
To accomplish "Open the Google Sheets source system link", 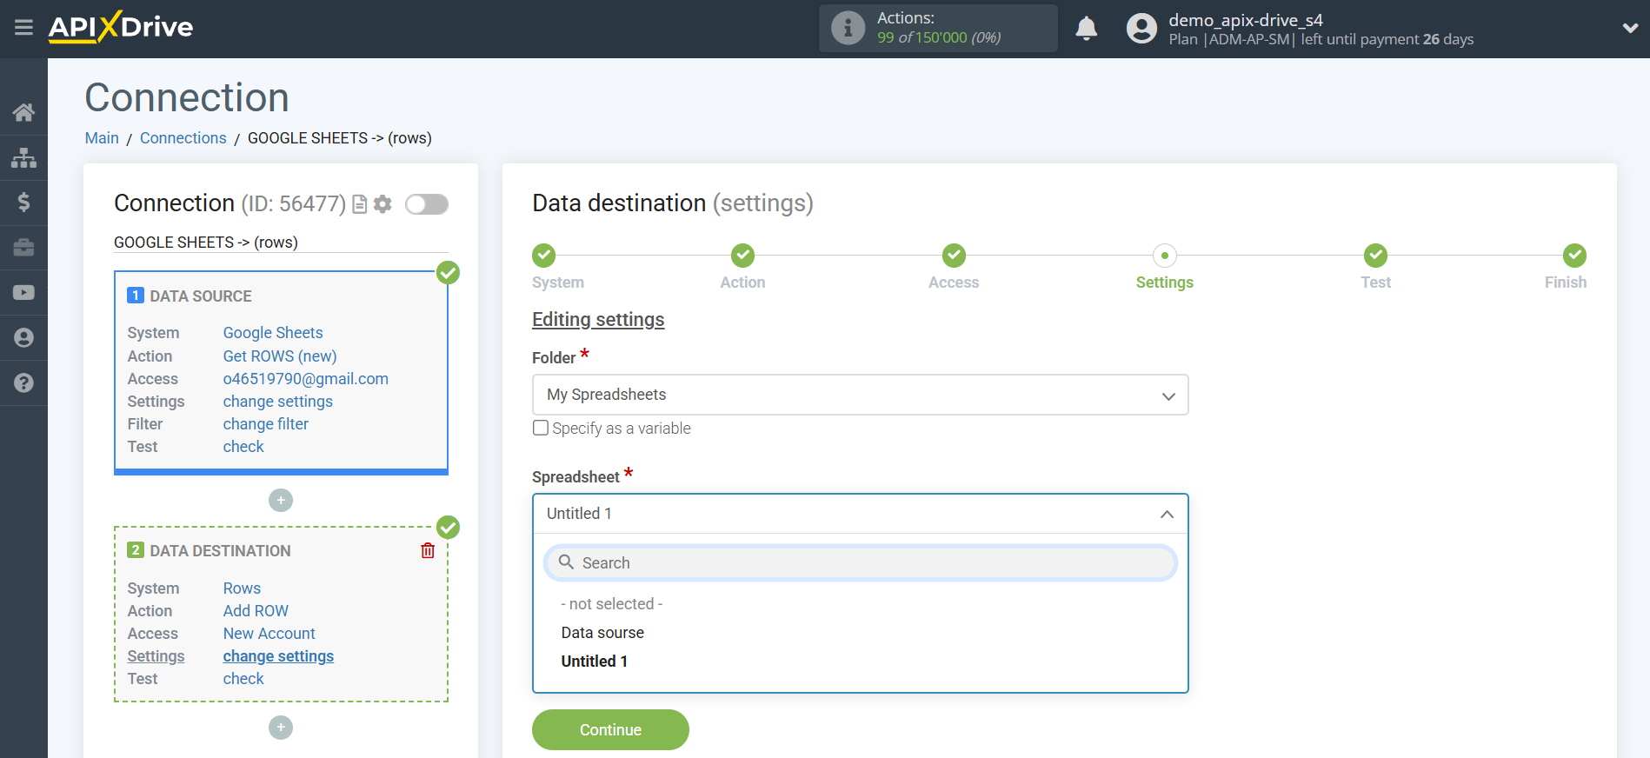I will pos(273,333).
